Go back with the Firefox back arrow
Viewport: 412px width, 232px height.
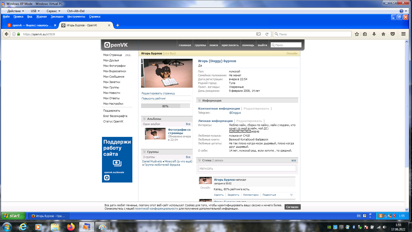point(6,34)
